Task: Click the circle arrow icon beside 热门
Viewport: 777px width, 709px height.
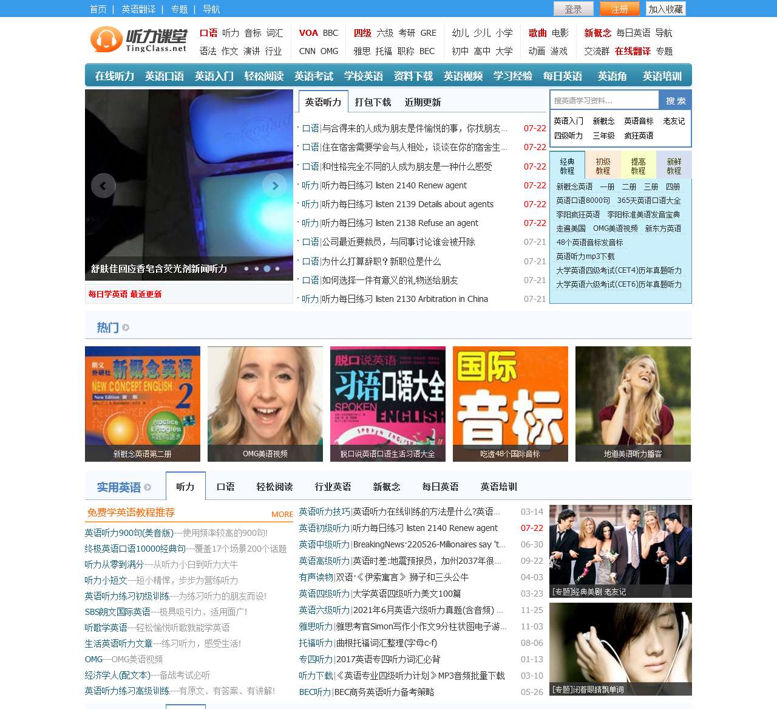Action: pyautogui.click(x=126, y=327)
